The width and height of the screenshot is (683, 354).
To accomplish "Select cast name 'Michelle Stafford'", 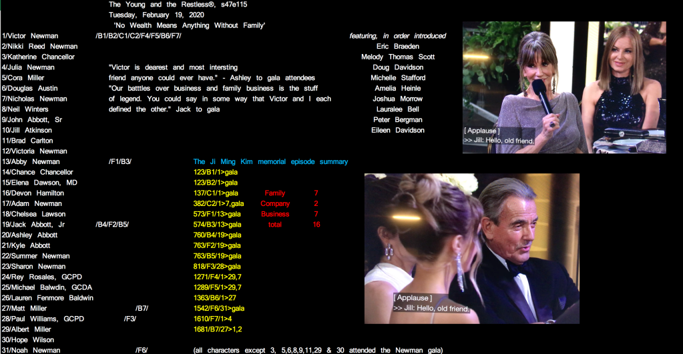I will [x=398, y=78].
